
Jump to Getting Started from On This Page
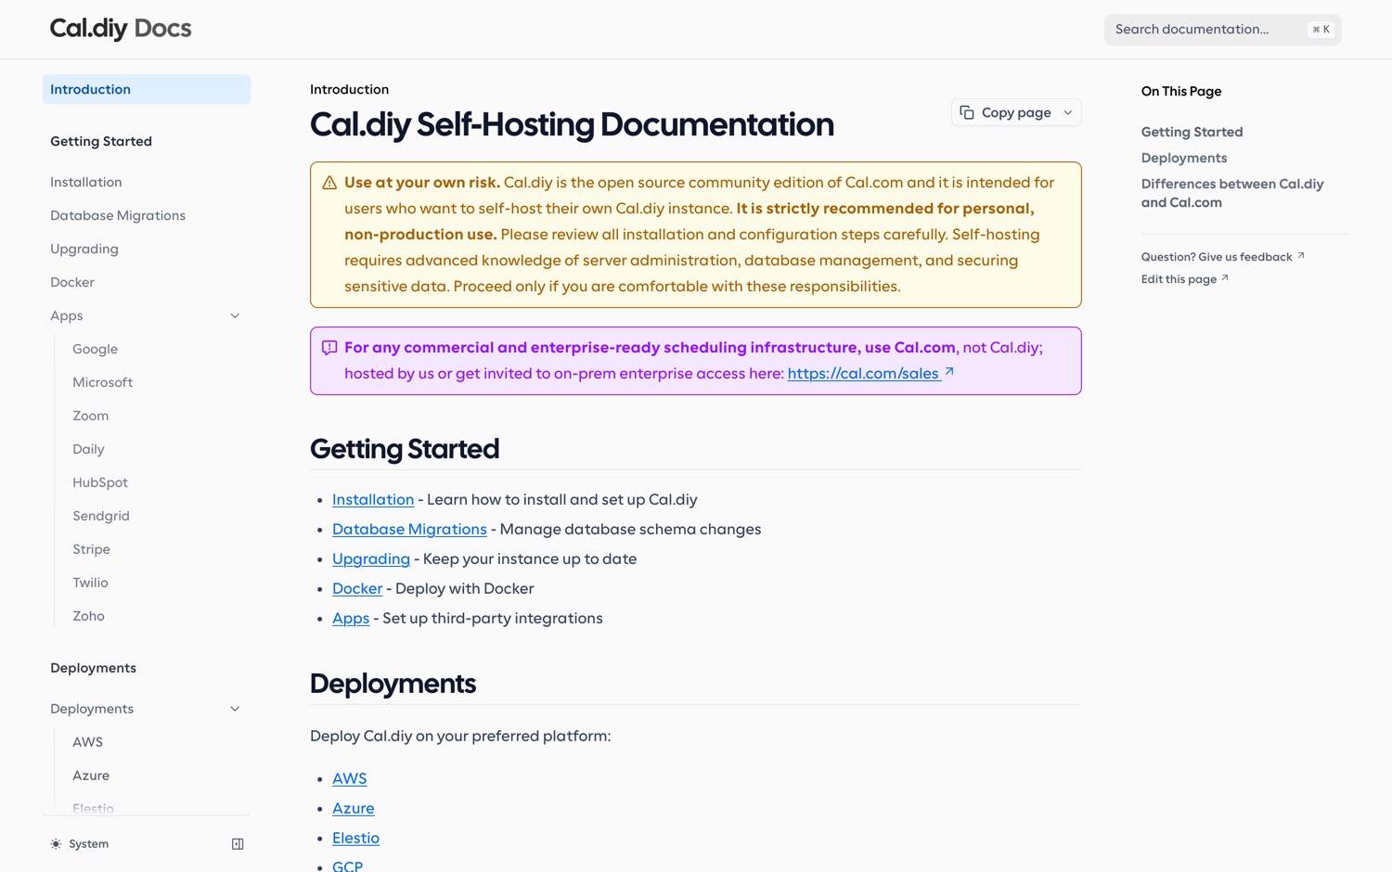1192,132
